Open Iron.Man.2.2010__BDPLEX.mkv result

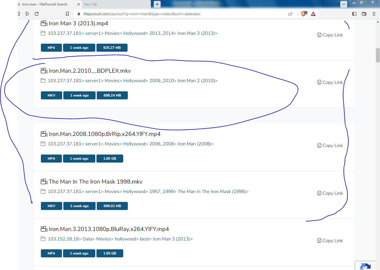click(x=90, y=71)
